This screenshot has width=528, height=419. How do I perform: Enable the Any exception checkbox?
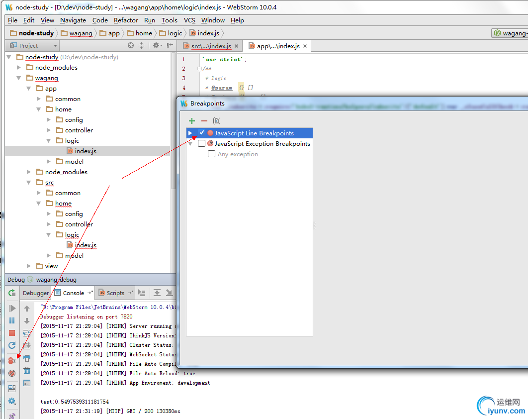tap(211, 154)
